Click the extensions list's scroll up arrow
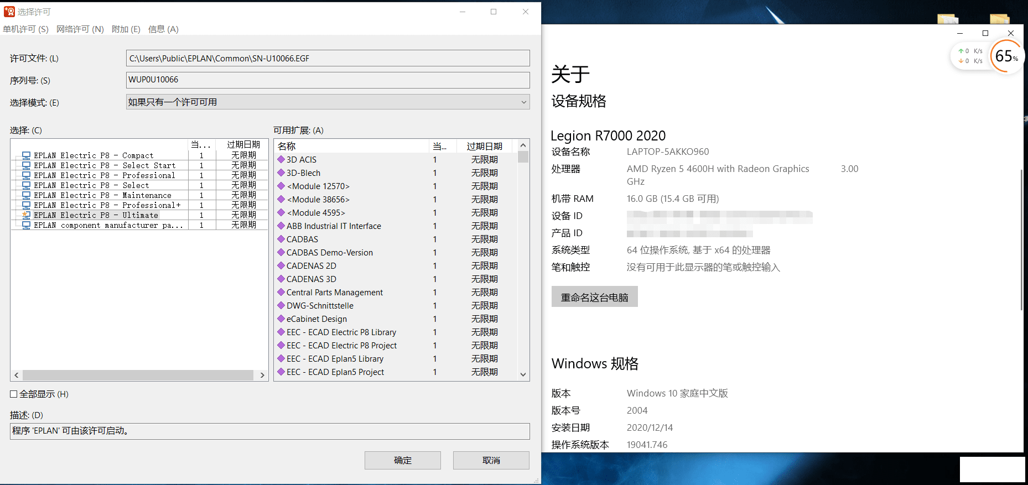The image size is (1028, 485). (523, 145)
